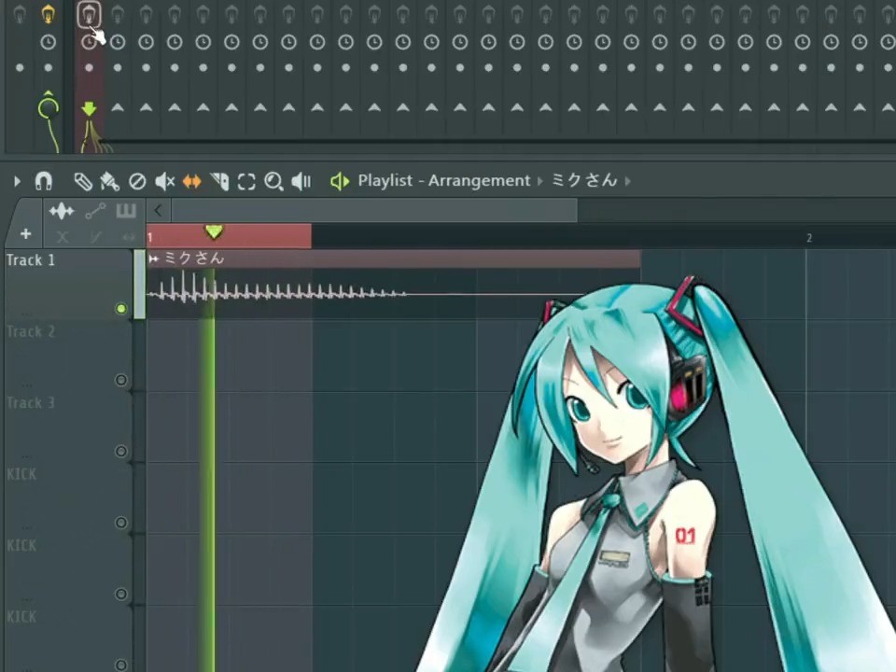
Task: Select the ミクさん clip title bar
Action: point(394,259)
